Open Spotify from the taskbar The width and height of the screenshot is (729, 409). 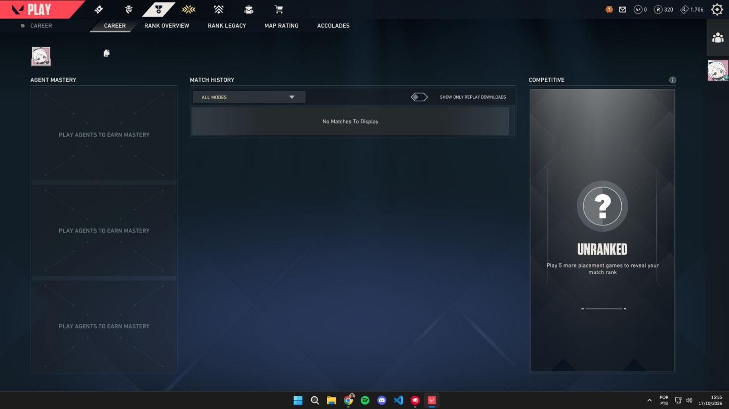point(365,400)
